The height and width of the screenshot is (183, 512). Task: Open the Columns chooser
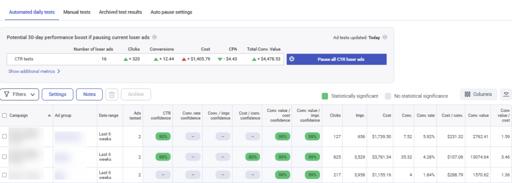point(478,94)
